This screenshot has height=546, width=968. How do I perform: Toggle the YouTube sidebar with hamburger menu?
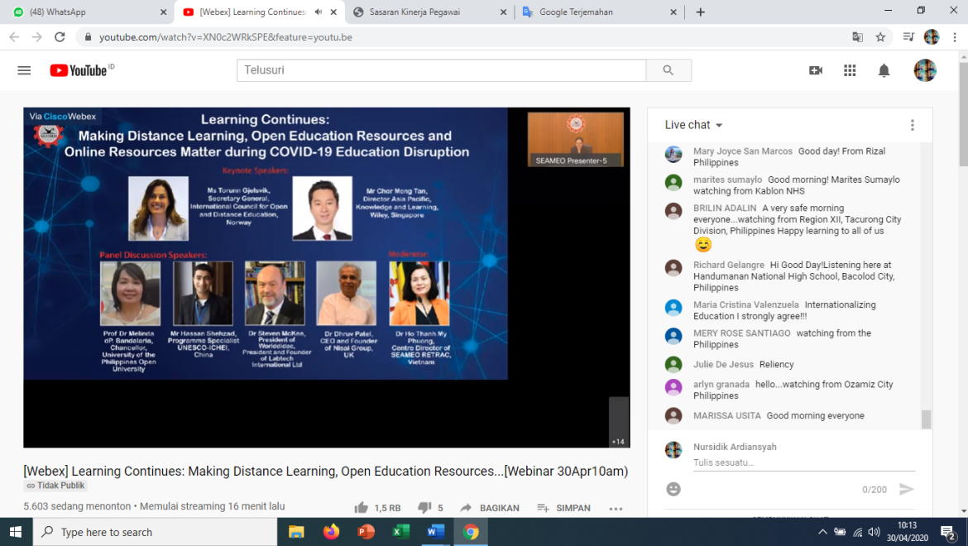[24, 70]
